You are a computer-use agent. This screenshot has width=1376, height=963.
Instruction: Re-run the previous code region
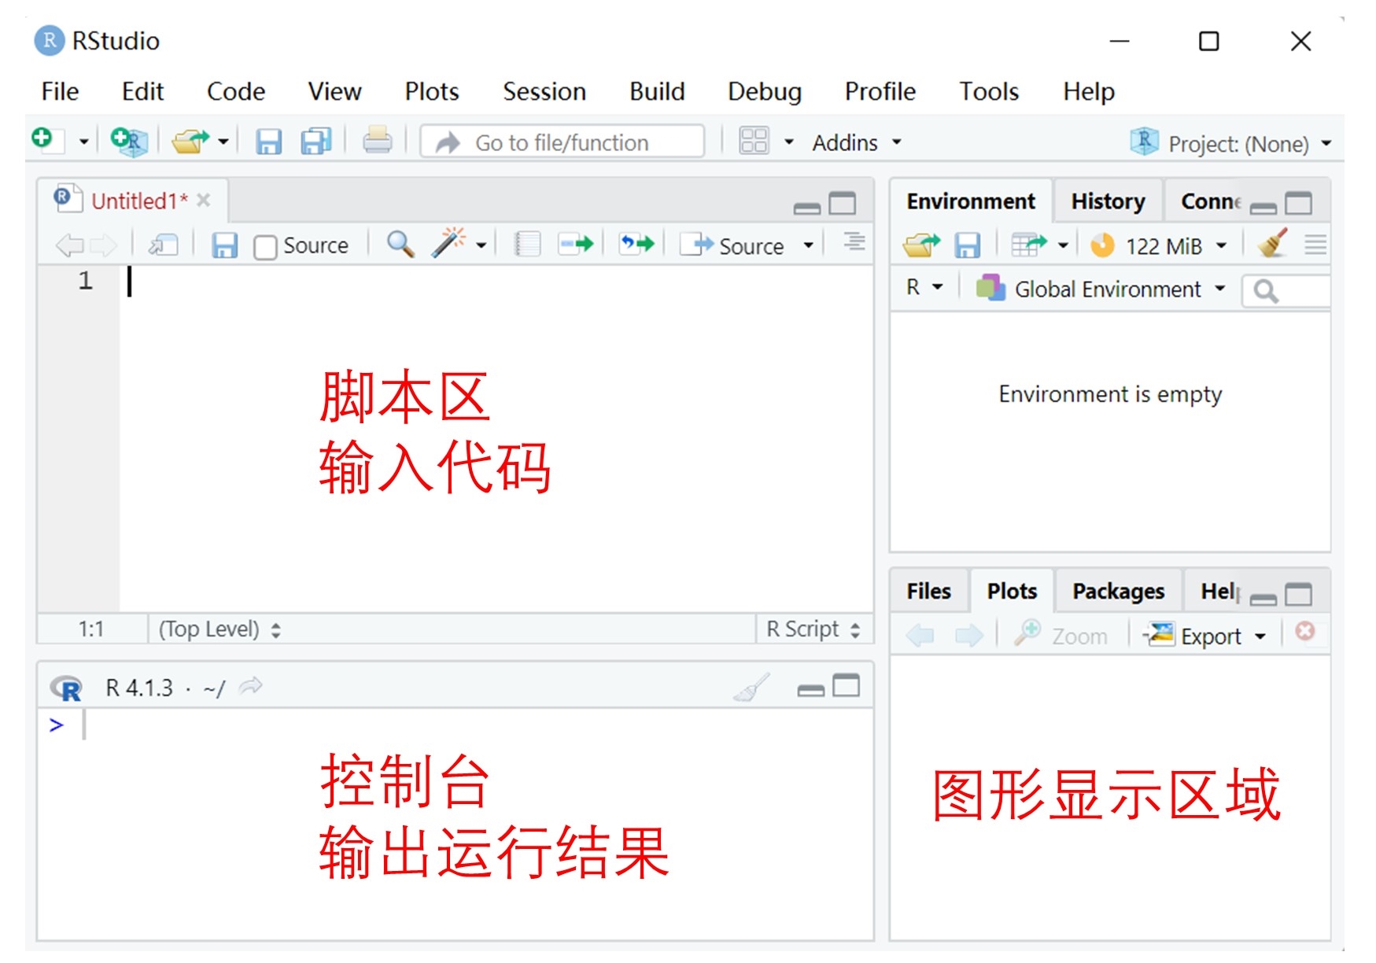point(636,244)
